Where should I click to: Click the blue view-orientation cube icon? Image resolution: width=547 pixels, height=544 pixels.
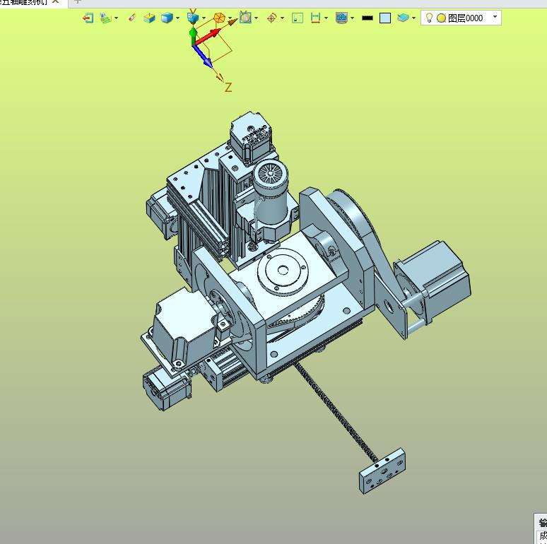(x=193, y=18)
